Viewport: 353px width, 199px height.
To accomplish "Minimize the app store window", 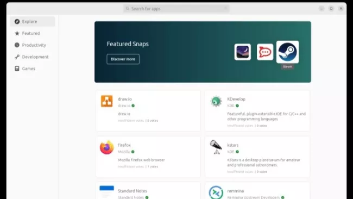I will (x=322, y=9).
